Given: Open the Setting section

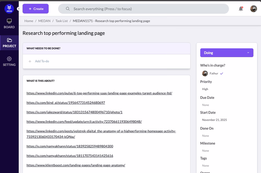Looking at the screenshot, I should pyautogui.click(x=9, y=61).
